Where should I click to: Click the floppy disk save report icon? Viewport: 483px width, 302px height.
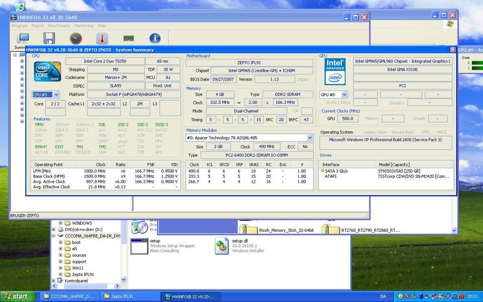49,39
